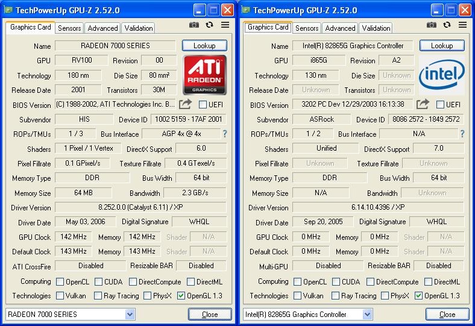Click Lookup button in Radeon window
The image size is (475, 326).
204,46
